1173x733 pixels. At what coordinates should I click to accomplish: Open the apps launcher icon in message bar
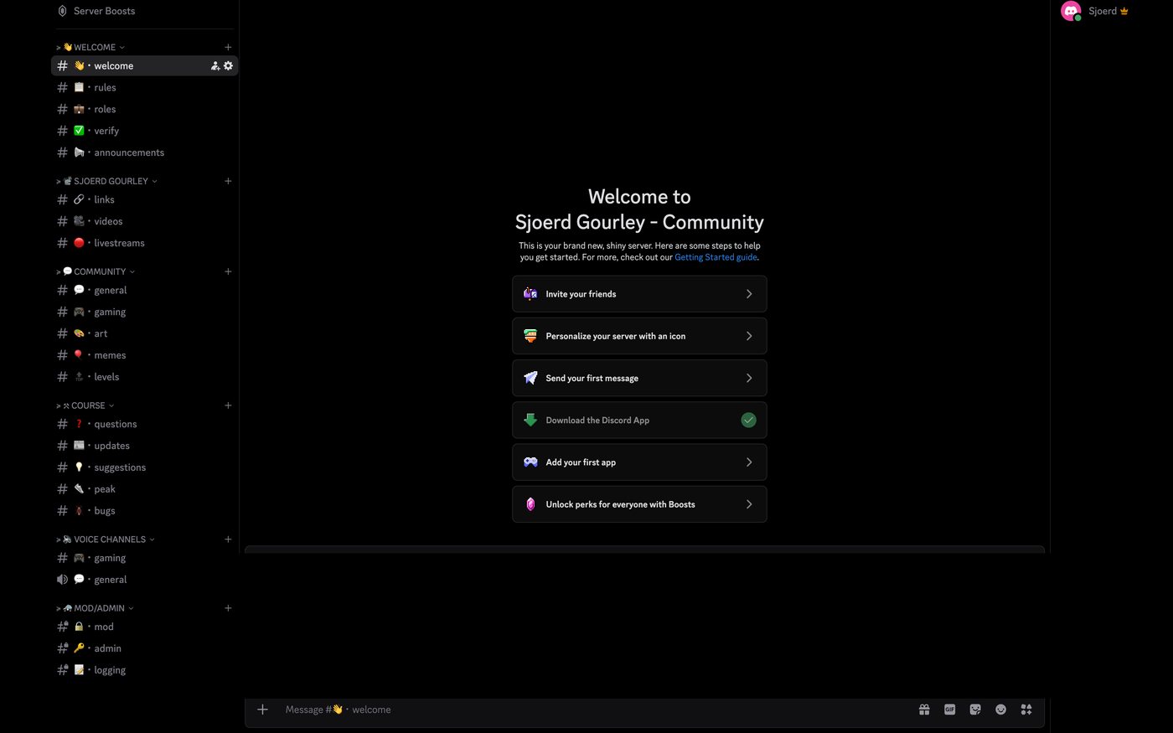click(x=1026, y=710)
